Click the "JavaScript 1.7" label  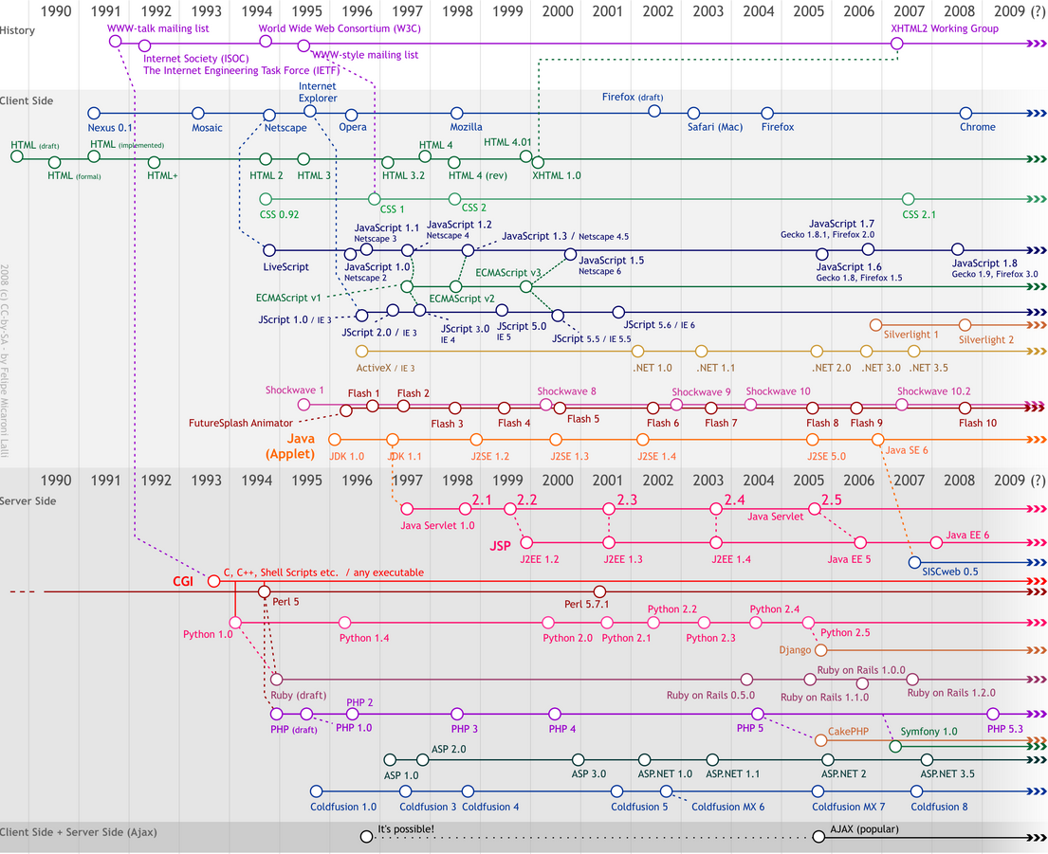pyautogui.click(x=841, y=225)
